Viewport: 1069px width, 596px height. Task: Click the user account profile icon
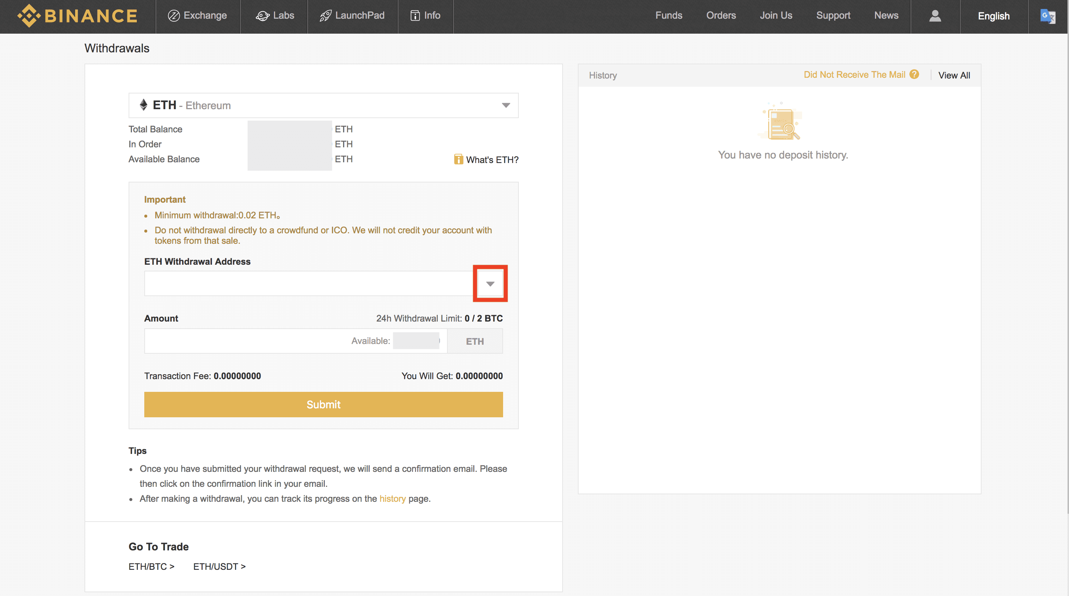tap(934, 16)
